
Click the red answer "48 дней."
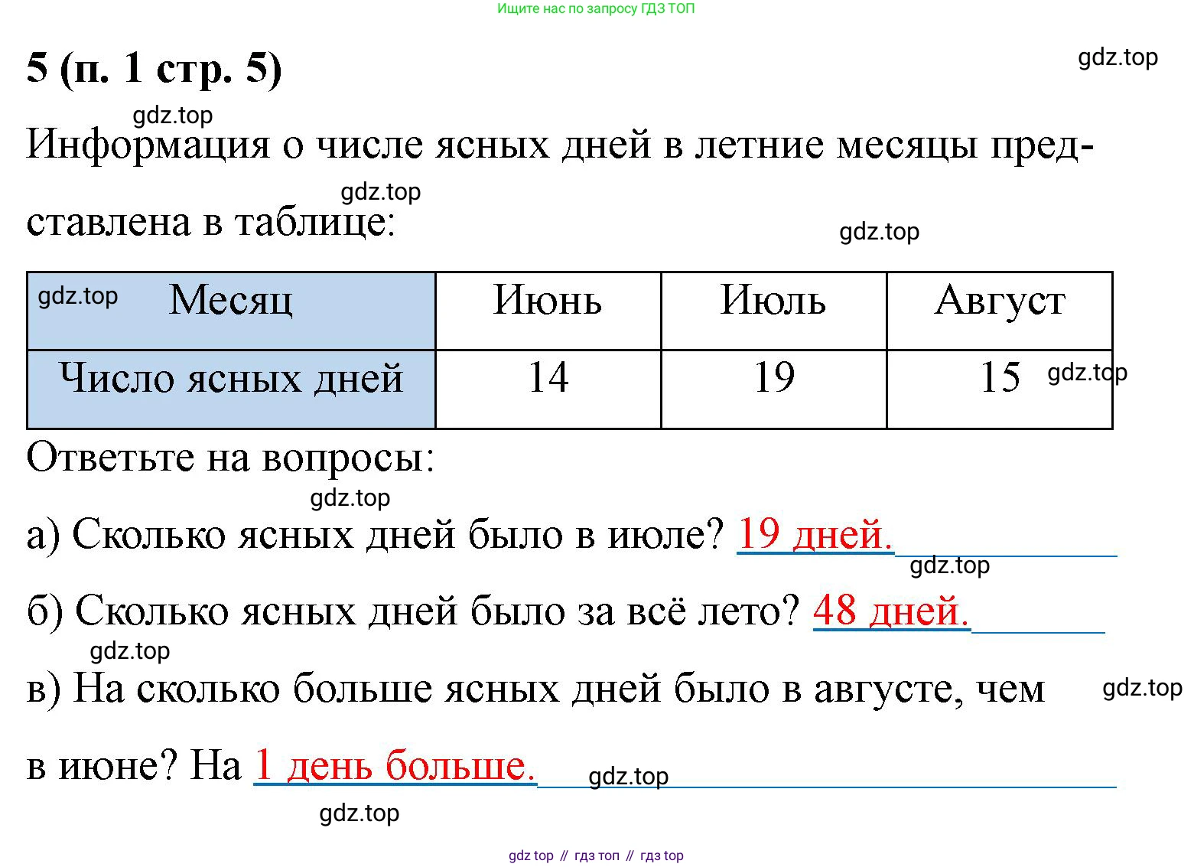click(891, 611)
